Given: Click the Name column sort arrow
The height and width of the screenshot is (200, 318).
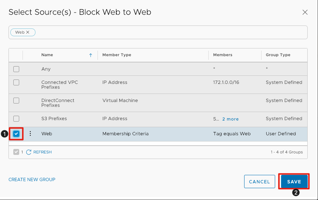Looking at the screenshot, I should (90, 55).
